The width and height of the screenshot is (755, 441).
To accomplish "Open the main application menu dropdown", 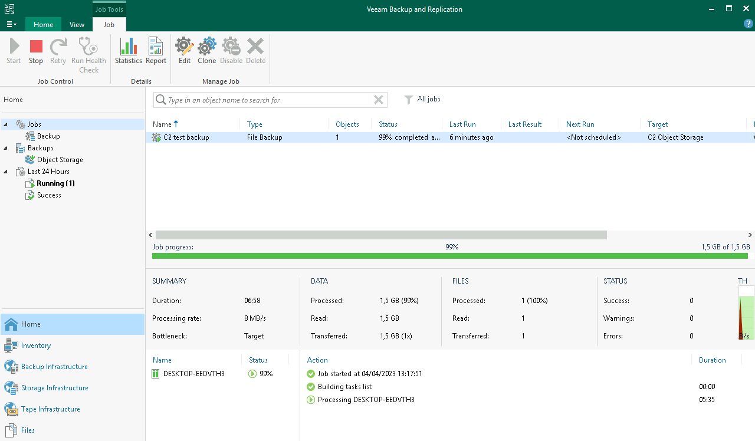I will pyautogui.click(x=11, y=24).
